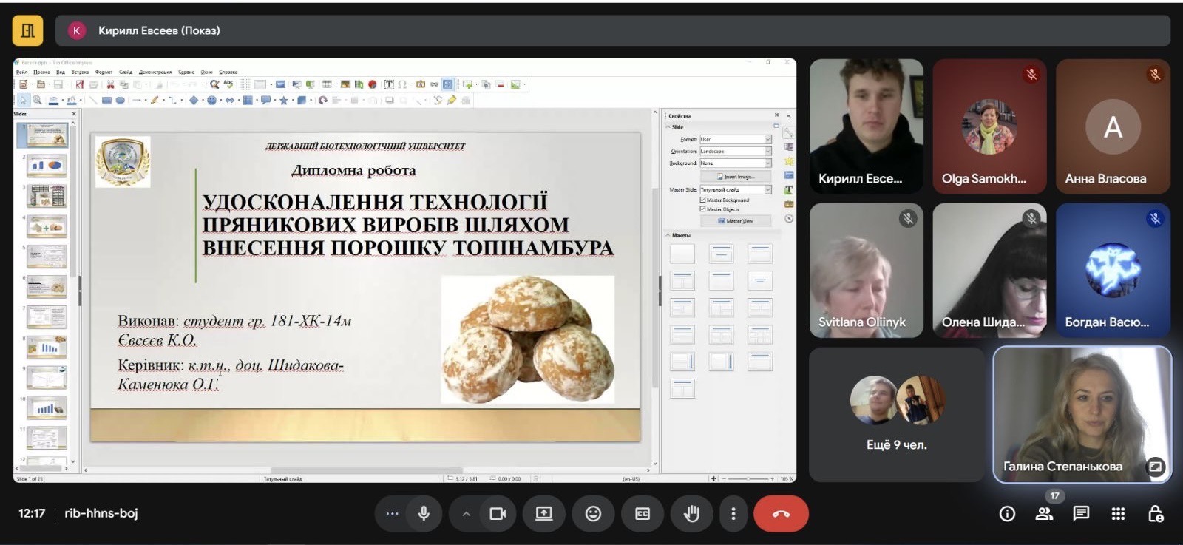Click the 'Ещё 9 чел.' participants tile

coord(896,415)
